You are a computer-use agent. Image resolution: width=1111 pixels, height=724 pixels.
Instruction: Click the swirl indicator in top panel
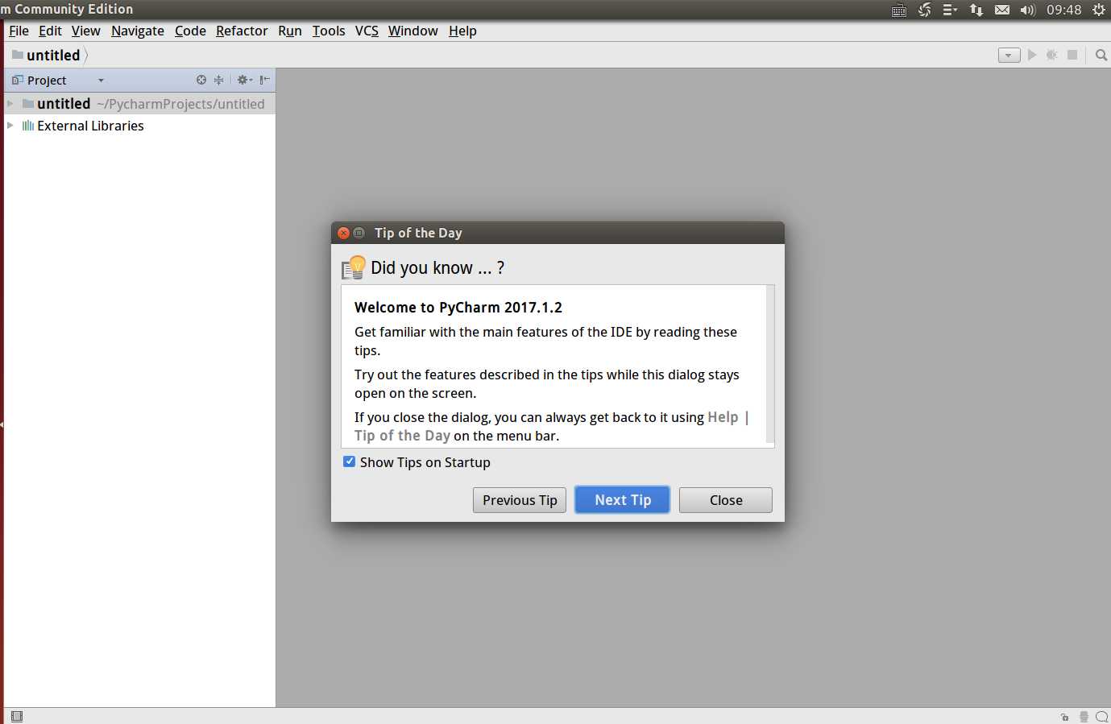coord(925,10)
